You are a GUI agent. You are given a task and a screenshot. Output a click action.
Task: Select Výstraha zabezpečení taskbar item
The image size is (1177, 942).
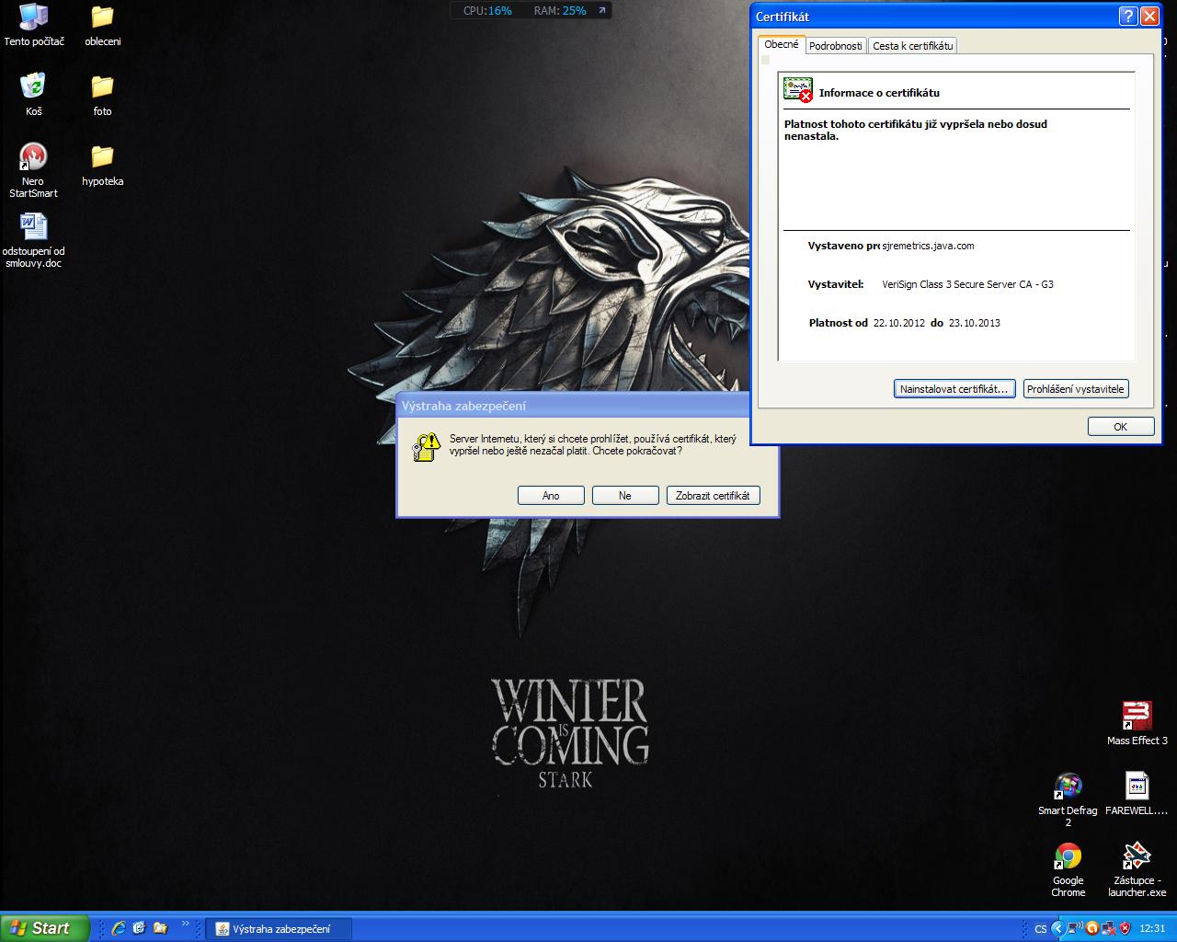[x=280, y=929]
